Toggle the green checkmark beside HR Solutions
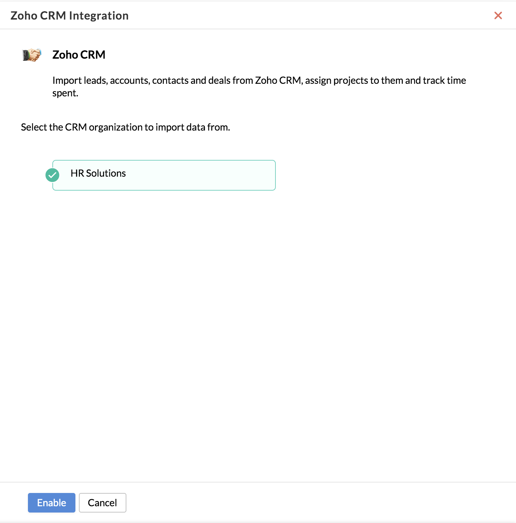The image size is (516, 523). pyautogui.click(x=52, y=175)
